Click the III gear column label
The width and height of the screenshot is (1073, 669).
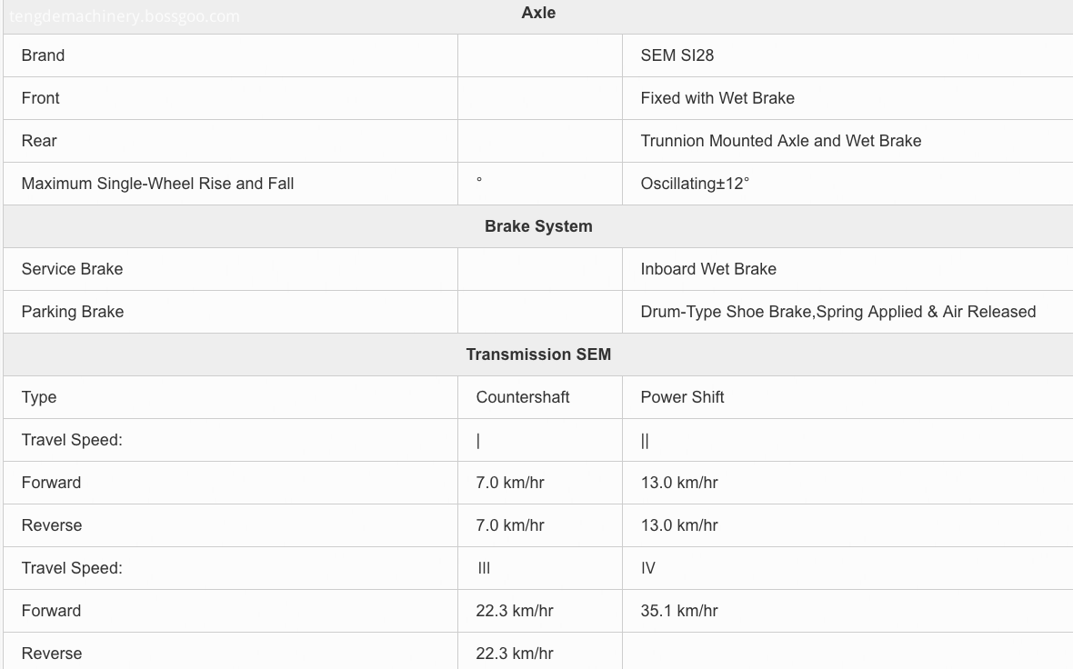tap(483, 568)
